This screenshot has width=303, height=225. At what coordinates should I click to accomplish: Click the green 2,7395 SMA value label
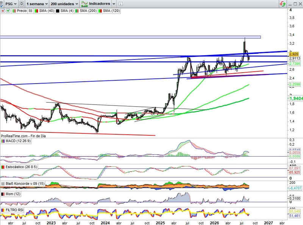click(x=295, y=64)
